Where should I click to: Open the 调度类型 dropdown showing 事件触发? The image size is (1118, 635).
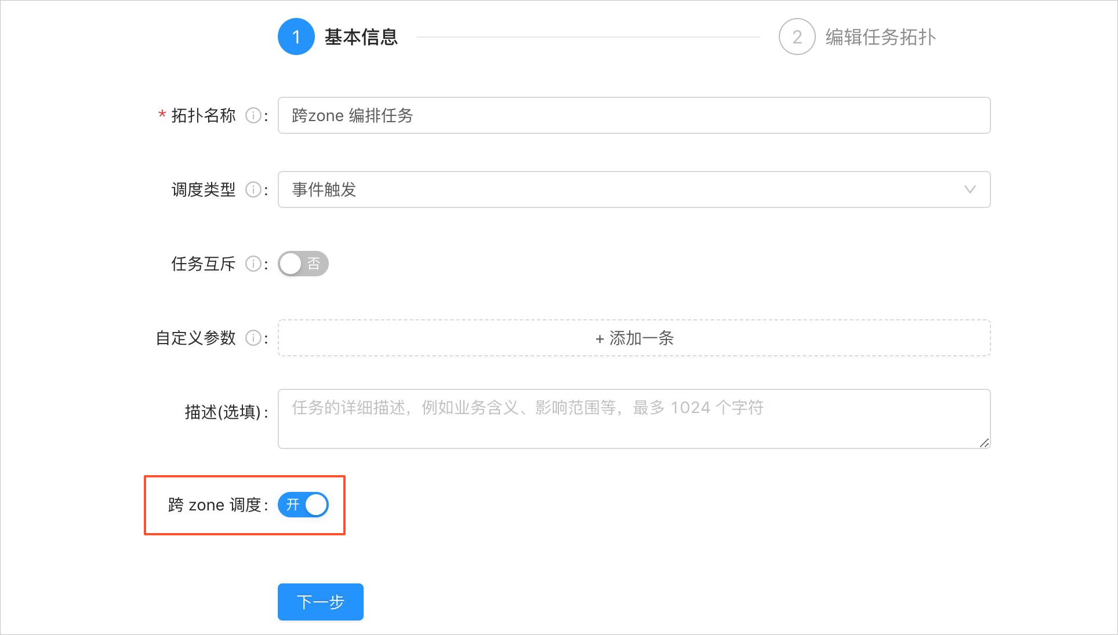pyautogui.click(x=634, y=189)
